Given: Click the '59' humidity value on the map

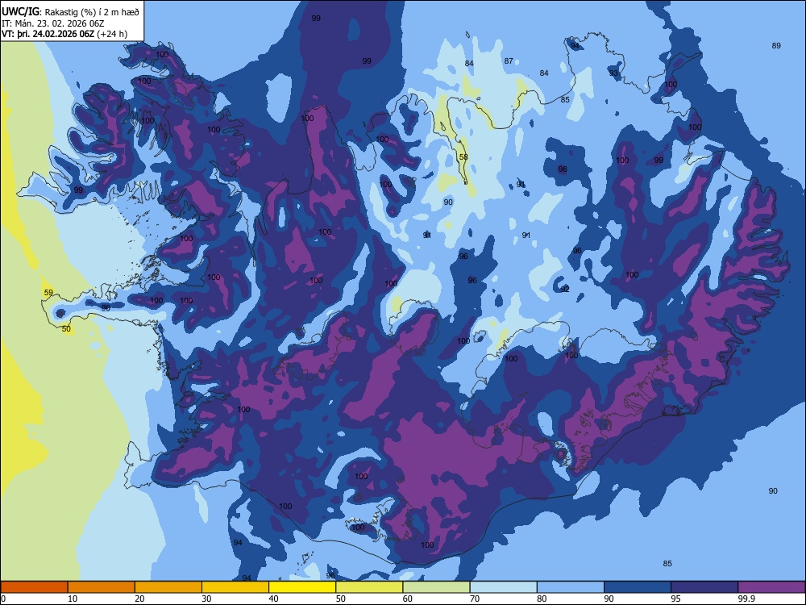Looking at the screenshot, I should (48, 293).
